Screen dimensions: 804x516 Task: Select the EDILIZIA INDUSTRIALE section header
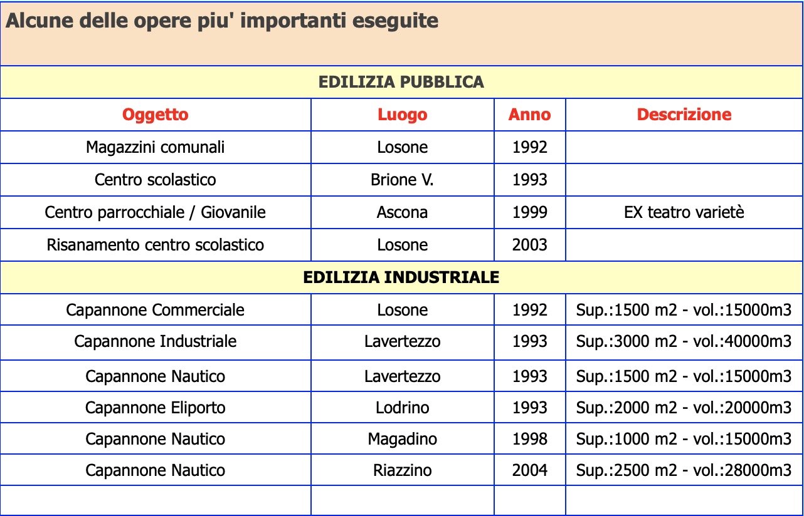pos(401,277)
